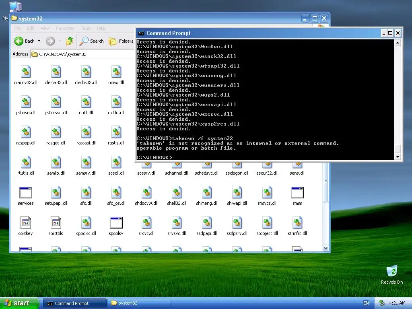Switch to Command Prompt taskbar button

click(x=74, y=303)
